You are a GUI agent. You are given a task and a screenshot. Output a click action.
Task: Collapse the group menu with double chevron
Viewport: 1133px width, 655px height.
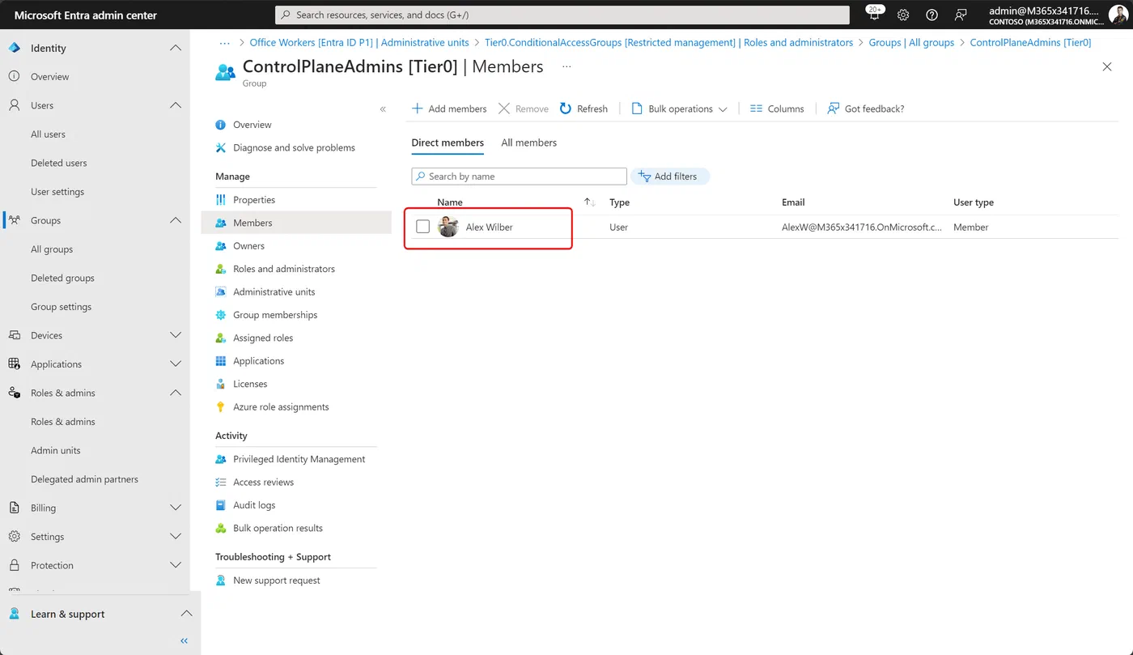383,108
